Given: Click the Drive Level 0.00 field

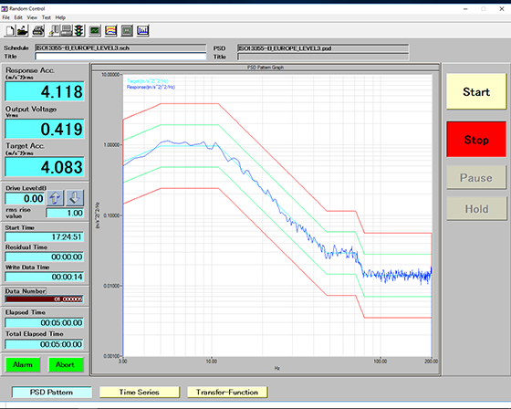Looking at the screenshot, I should click(x=25, y=198).
